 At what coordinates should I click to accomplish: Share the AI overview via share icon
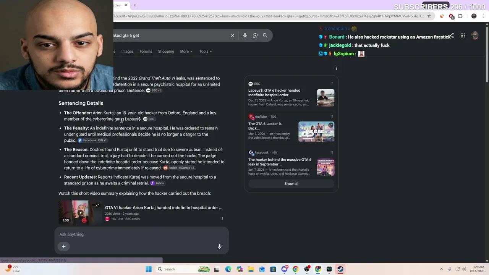point(451,36)
